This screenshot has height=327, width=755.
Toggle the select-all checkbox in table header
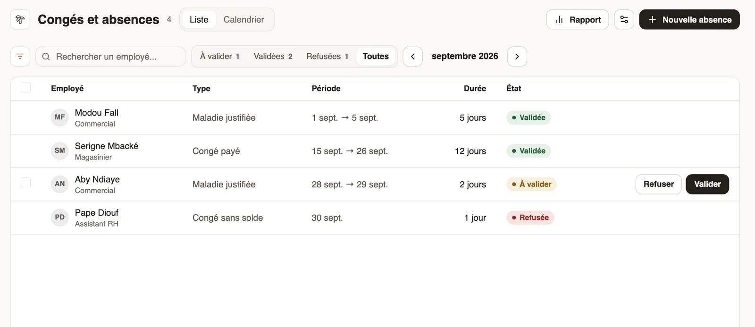tap(26, 88)
